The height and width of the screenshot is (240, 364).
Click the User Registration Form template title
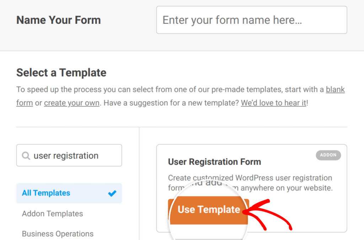click(x=214, y=161)
